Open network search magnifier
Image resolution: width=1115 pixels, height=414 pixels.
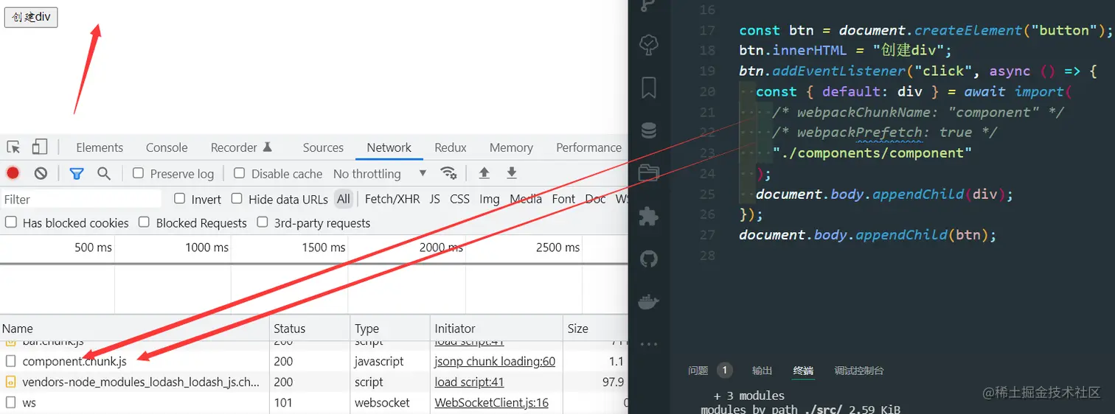click(x=104, y=173)
